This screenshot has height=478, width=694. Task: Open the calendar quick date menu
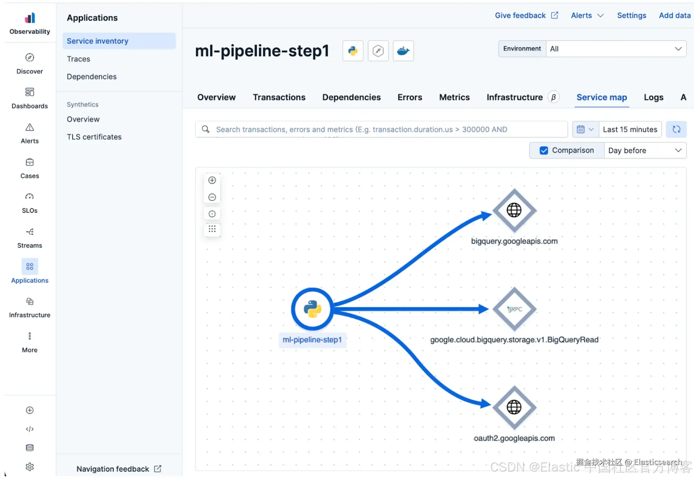(585, 129)
